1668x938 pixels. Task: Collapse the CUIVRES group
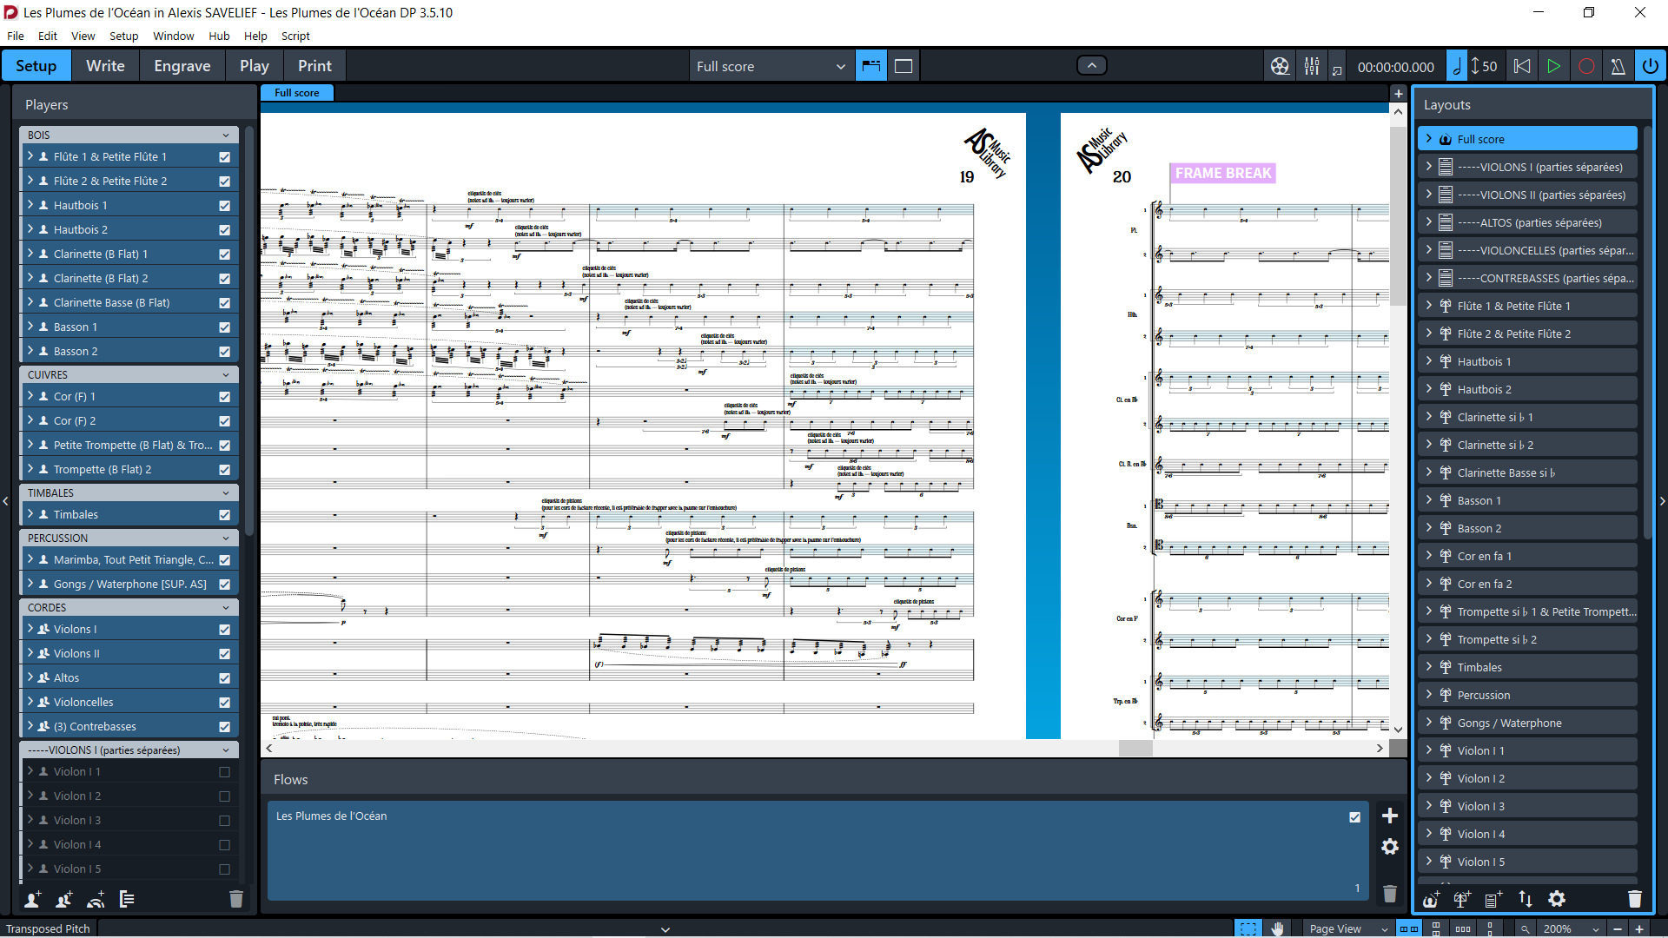[226, 375]
